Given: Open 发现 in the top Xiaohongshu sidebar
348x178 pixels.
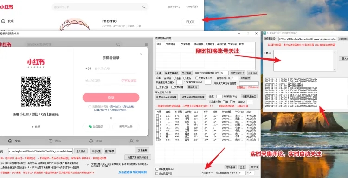Looking at the screenshot, I should [8, 21].
